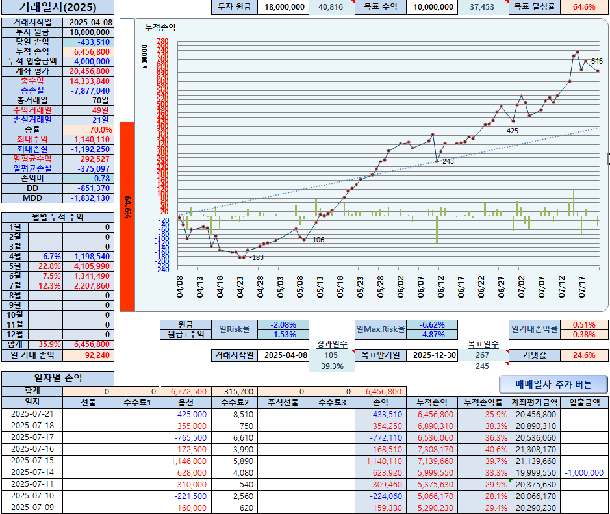Select the 거래시작일 cell 2025-04-08 in left panel
Viewport: 610px width, 514px height.
pyautogui.click(x=88, y=23)
